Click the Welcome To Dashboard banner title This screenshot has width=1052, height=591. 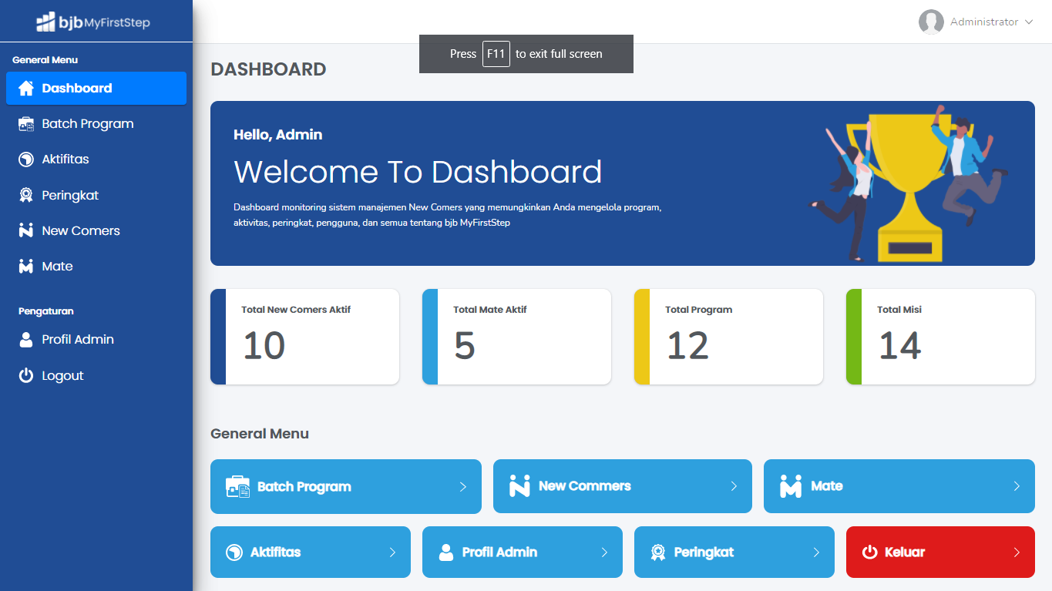click(418, 172)
